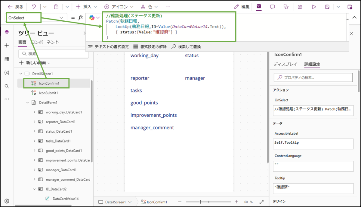This screenshot has height=207, width=361.
Task: Click the プロパティの検索 search field
Action: [x=313, y=77]
